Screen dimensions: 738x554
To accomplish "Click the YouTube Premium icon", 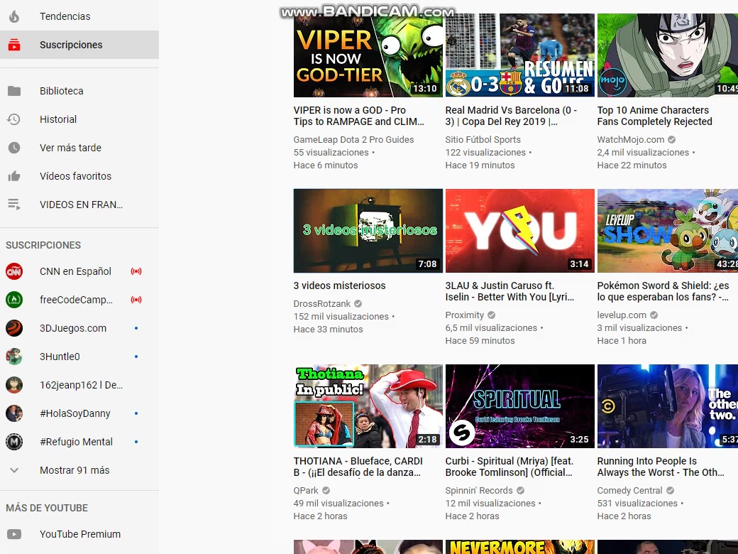I will 14,534.
